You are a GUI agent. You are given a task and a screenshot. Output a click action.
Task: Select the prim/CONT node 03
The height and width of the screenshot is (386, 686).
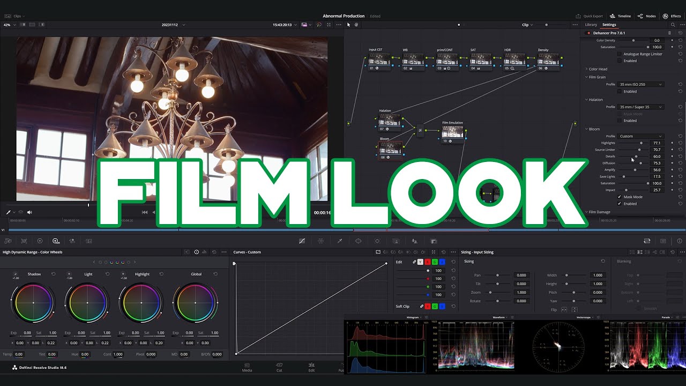[447, 61]
